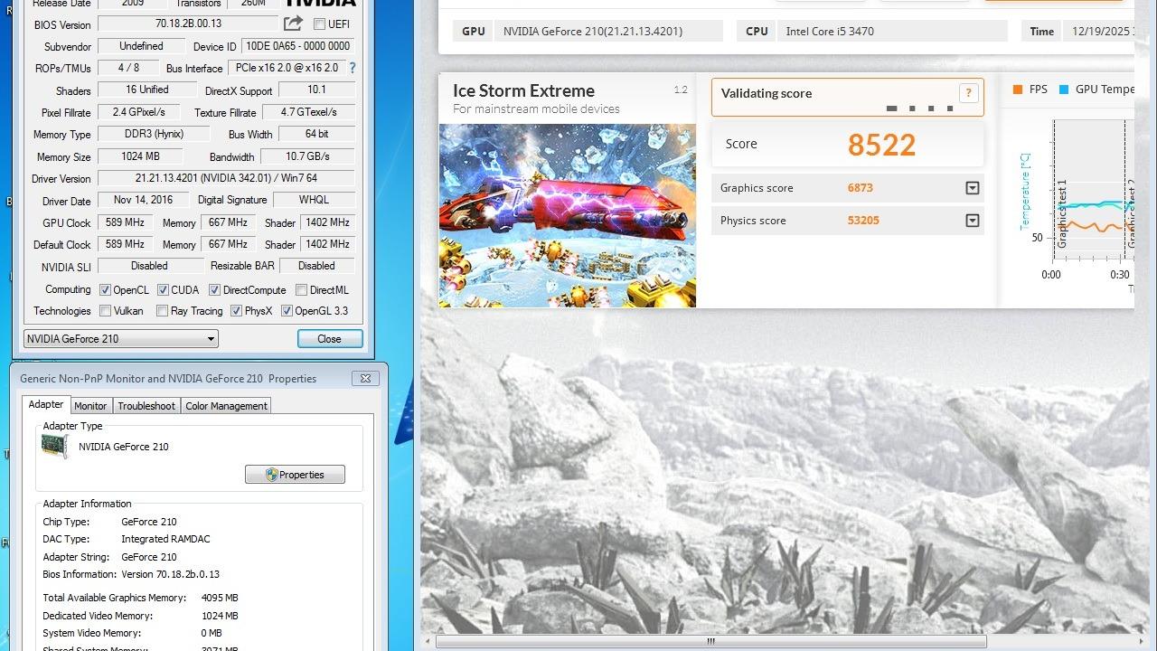Viewport: 1157px width, 651px height.
Task: Click the Ice Storm Extreme benchmark thumbnail
Action: [x=567, y=215]
